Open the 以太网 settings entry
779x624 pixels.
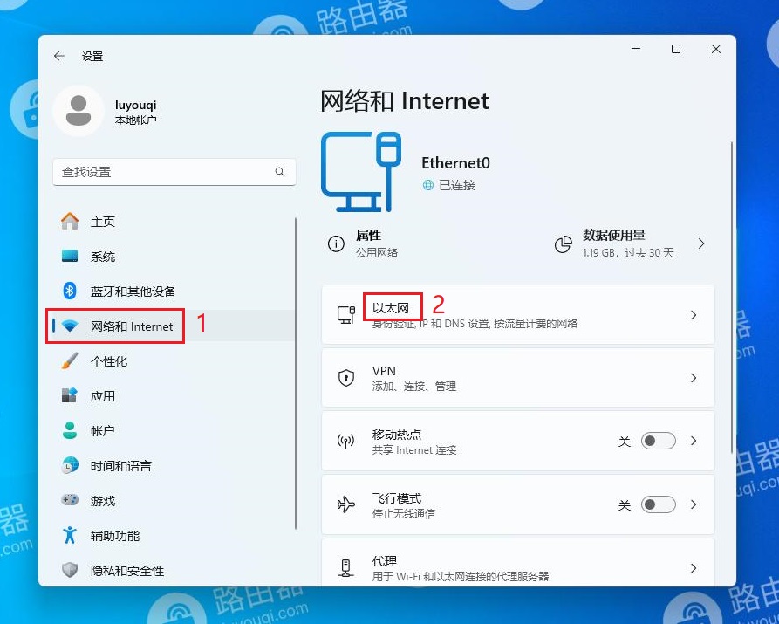click(x=517, y=315)
